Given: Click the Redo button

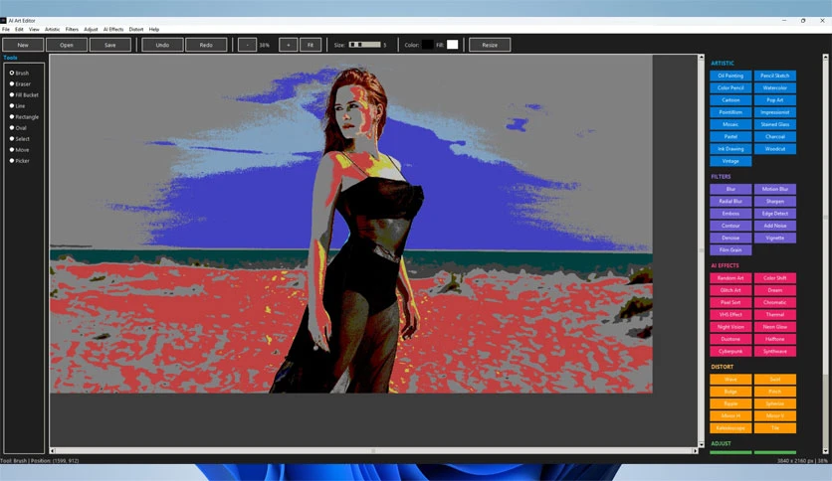Looking at the screenshot, I should [206, 45].
